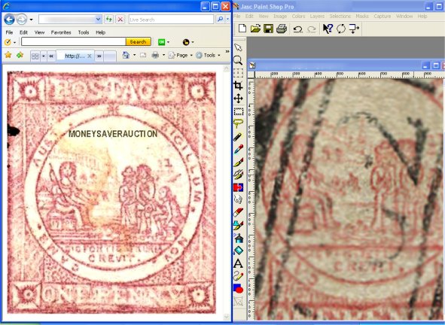The image size is (445, 325).
Task: Open the Page dropdown menu
Action: (180, 56)
